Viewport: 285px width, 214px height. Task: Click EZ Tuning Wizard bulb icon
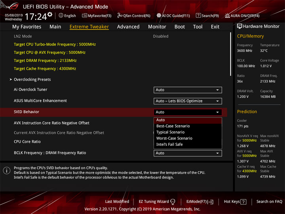[173, 202]
